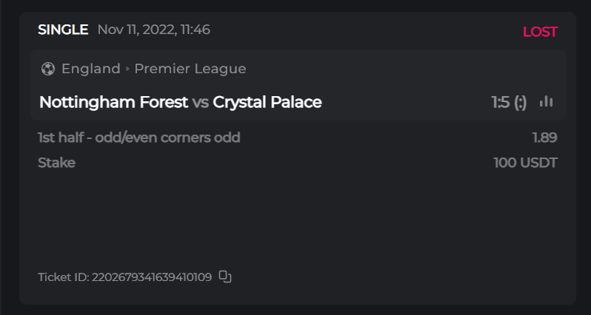Click the Nottingham Forest team name
Image resolution: width=591 pixels, height=315 pixels.
click(x=113, y=102)
